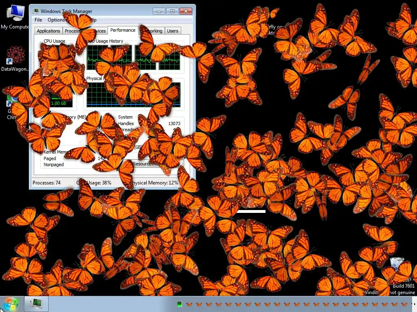Switch to the Applications tab
This screenshot has height=312, width=417.
[48, 31]
